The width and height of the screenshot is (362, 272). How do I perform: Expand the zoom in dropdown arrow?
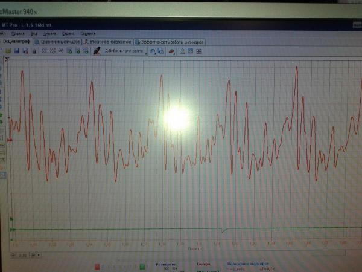pyautogui.click(x=39, y=255)
